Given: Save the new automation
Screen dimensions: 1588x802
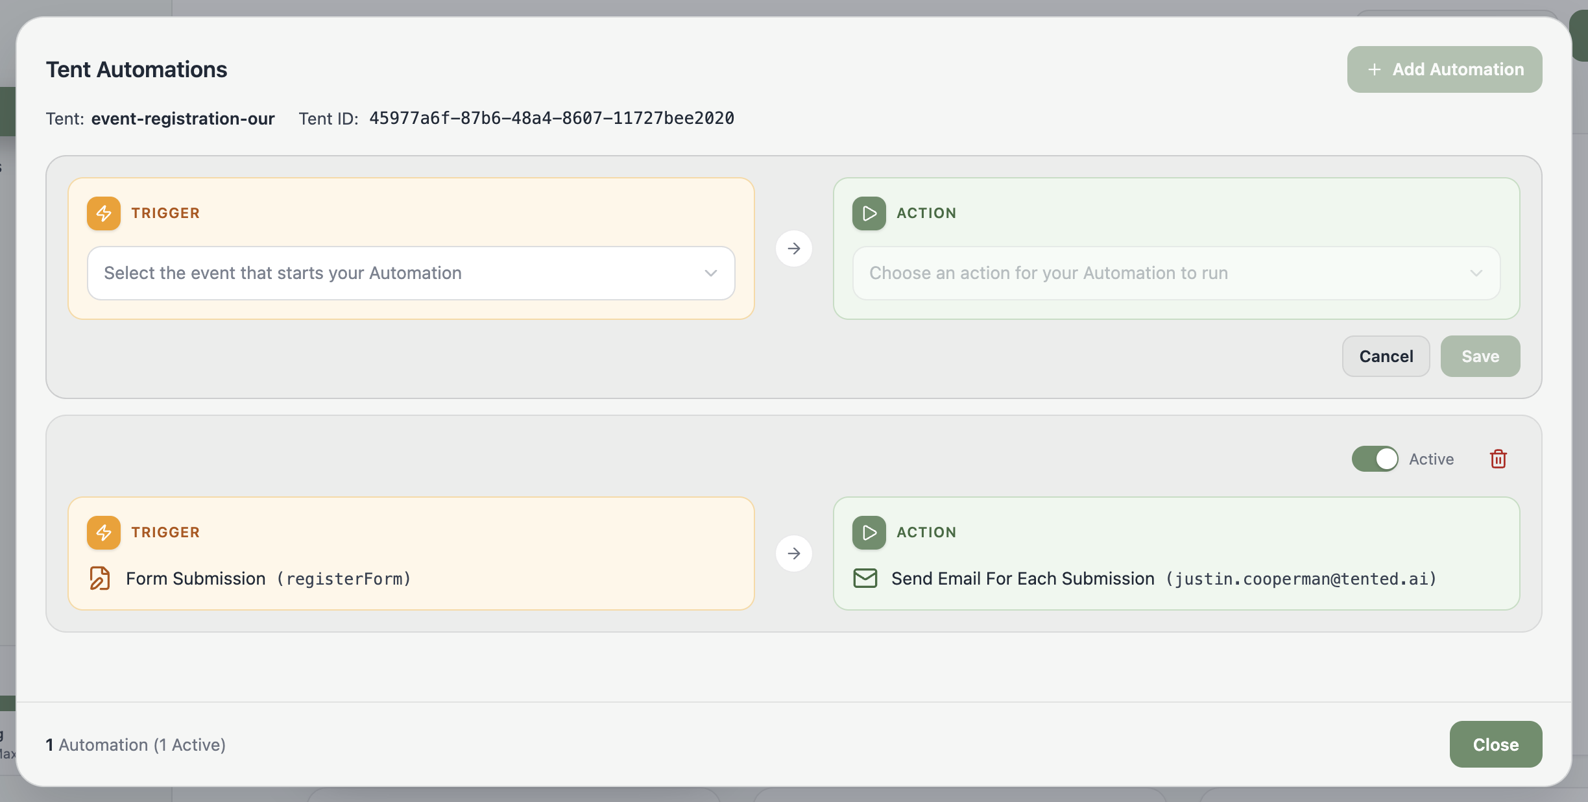Looking at the screenshot, I should [x=1480, y=356].
